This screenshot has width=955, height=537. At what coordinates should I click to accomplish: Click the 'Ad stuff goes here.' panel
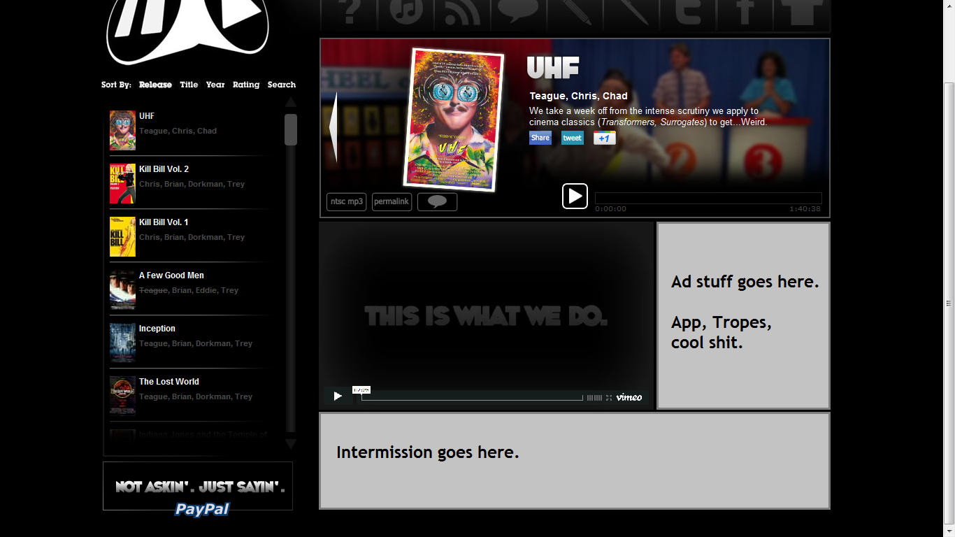(x=743, y=316)
